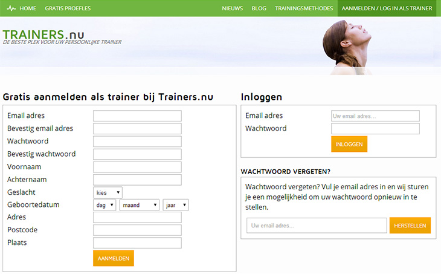This screenshot has width=441, height=274.
Task: Click the 'Geboortedatum' label
Action: [x=33, y=204]
